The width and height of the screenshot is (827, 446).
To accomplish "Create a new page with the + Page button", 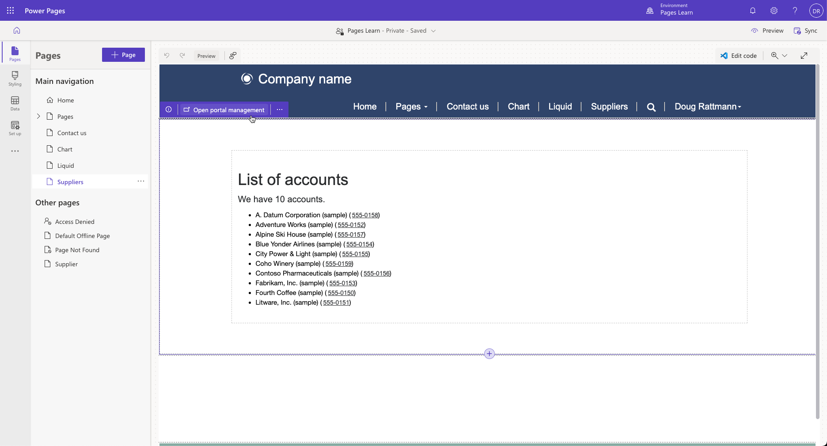I will pyautogui.click(x=123, y=55).
